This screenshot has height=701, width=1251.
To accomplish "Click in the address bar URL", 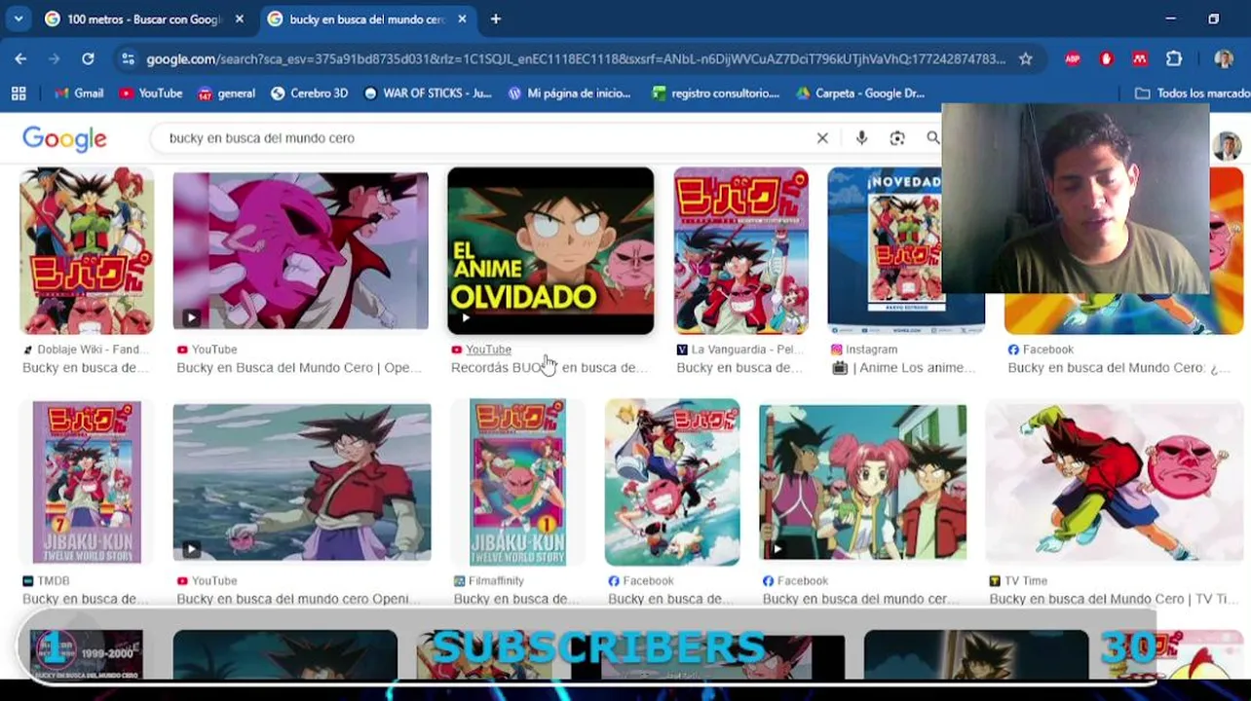I will click(575, 59).
